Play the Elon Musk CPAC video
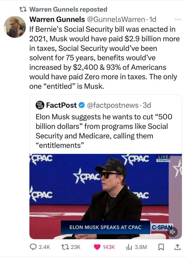 106,196
